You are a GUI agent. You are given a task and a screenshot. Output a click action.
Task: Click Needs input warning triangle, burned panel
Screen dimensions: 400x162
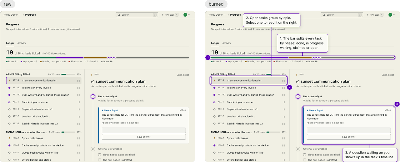tap(308, 110)
